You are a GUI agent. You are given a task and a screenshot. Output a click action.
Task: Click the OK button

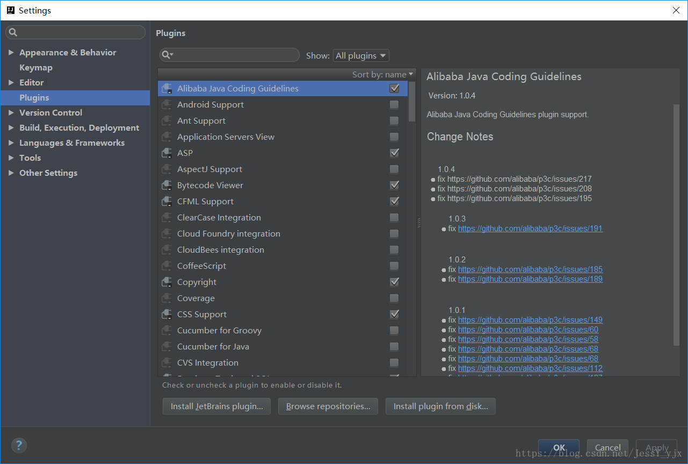[559, 447]
